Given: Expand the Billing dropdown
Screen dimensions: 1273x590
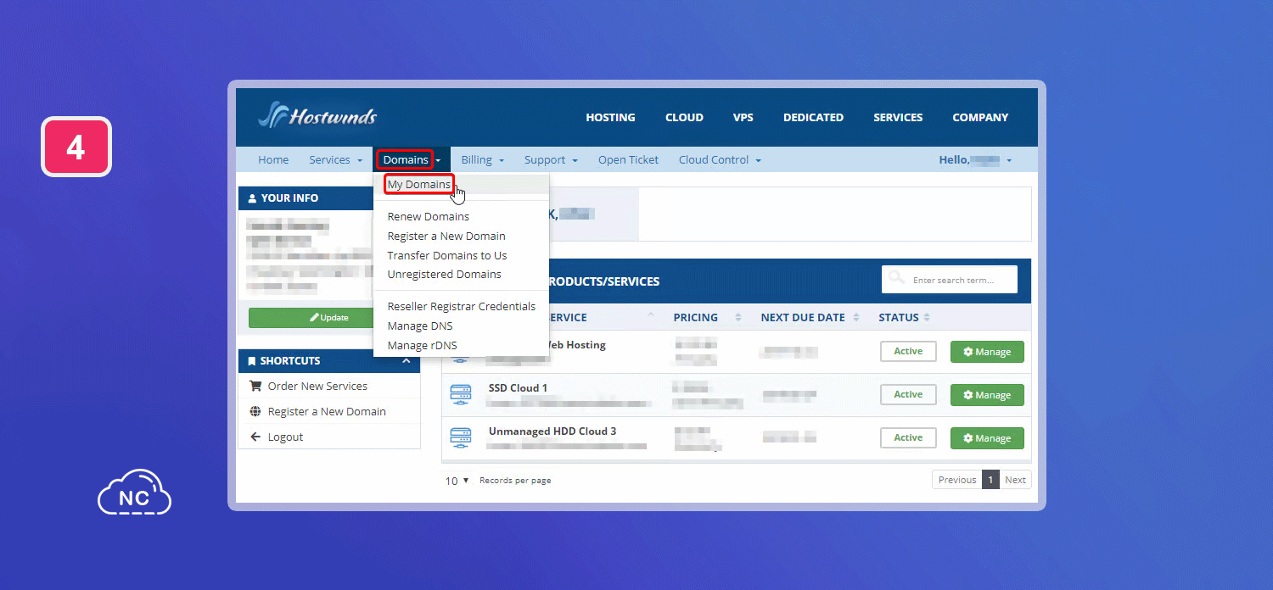Looking at the screenshot, I should pyautogui.click(x=482, y=159).
